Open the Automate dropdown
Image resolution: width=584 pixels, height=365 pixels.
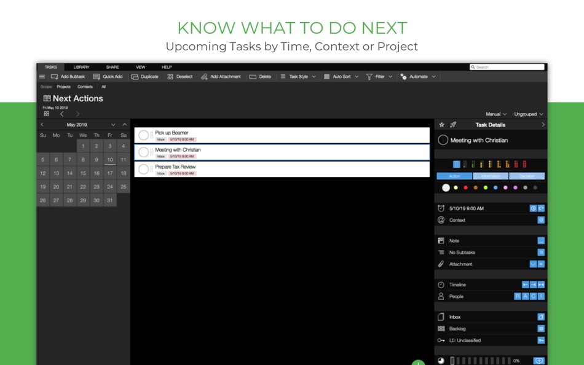[x=418, y=77]
